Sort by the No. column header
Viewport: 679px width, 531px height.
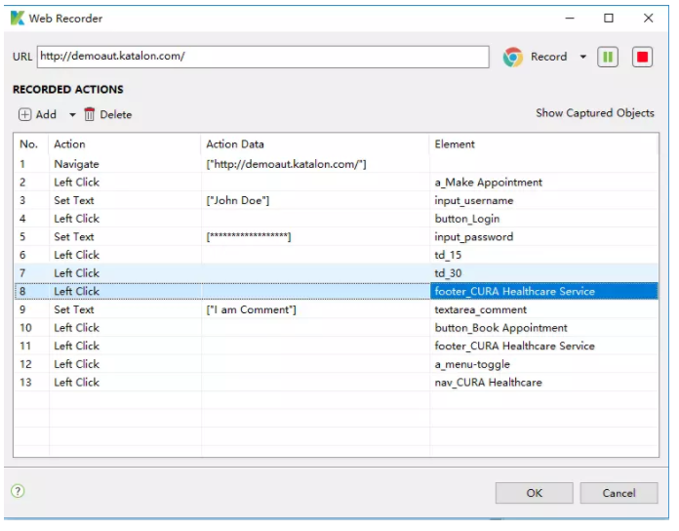coord(28,144)
